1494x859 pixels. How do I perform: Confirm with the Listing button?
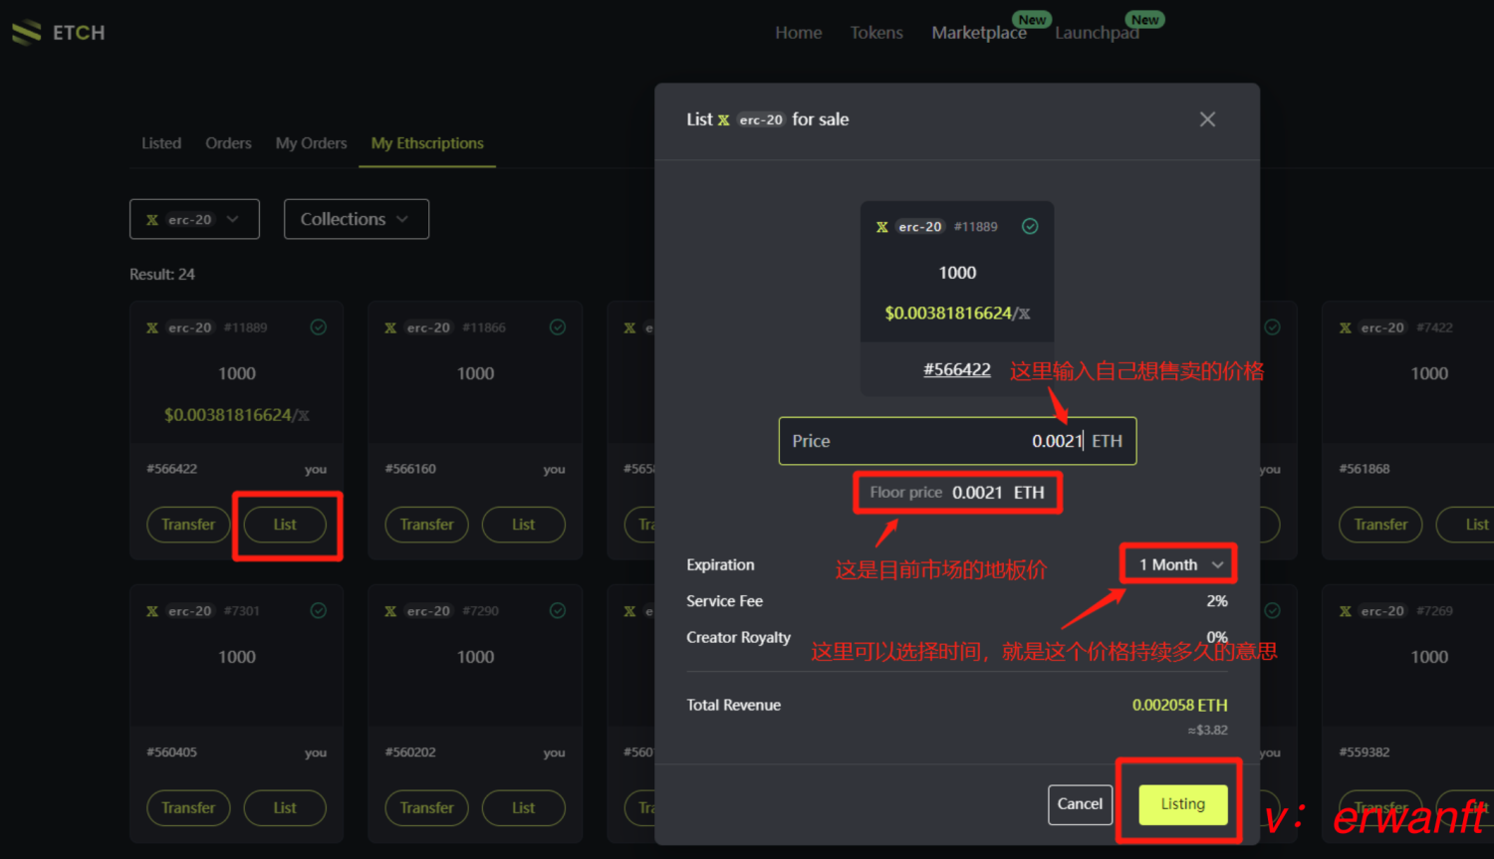pyautogui.click(x=1182, y=804)
